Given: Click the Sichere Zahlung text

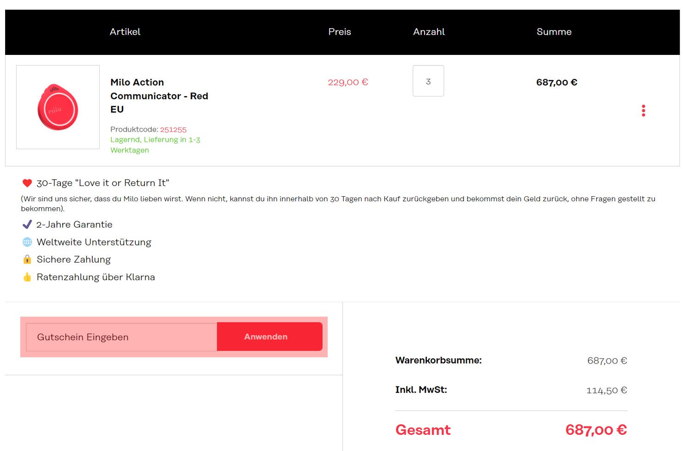Looking at the screenshot, I should [74, 259].
